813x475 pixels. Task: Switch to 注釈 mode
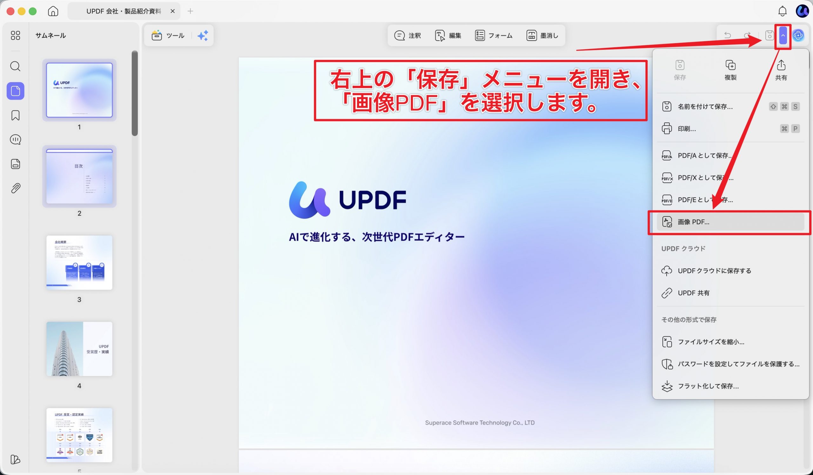coord(407,36)
